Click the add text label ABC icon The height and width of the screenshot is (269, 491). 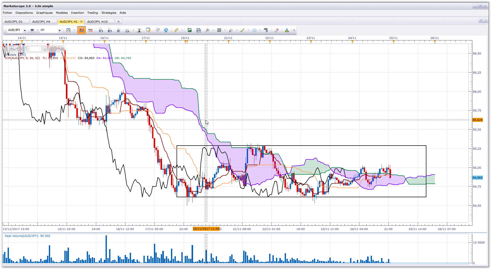(266, 30)
